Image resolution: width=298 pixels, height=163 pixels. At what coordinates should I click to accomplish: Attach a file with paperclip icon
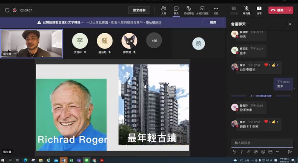249,151
